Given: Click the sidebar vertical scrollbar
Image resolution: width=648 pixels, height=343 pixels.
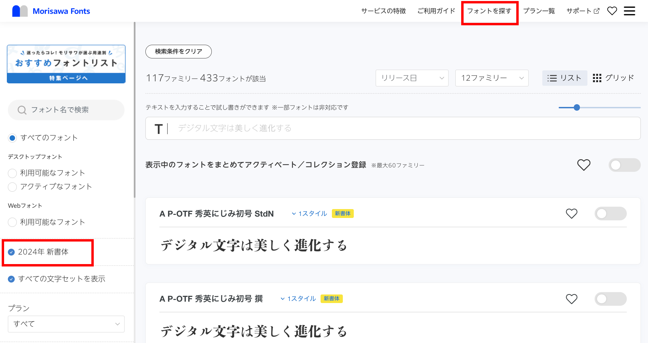Looking at the screenshot, I should [135, 110].
